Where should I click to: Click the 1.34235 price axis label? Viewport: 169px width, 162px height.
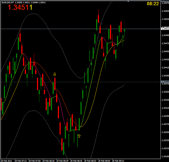click(165, 140)
